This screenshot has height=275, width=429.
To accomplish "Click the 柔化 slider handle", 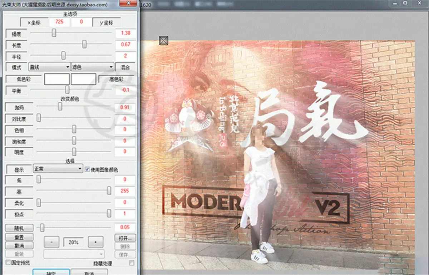I will click(x=39, y=202).
